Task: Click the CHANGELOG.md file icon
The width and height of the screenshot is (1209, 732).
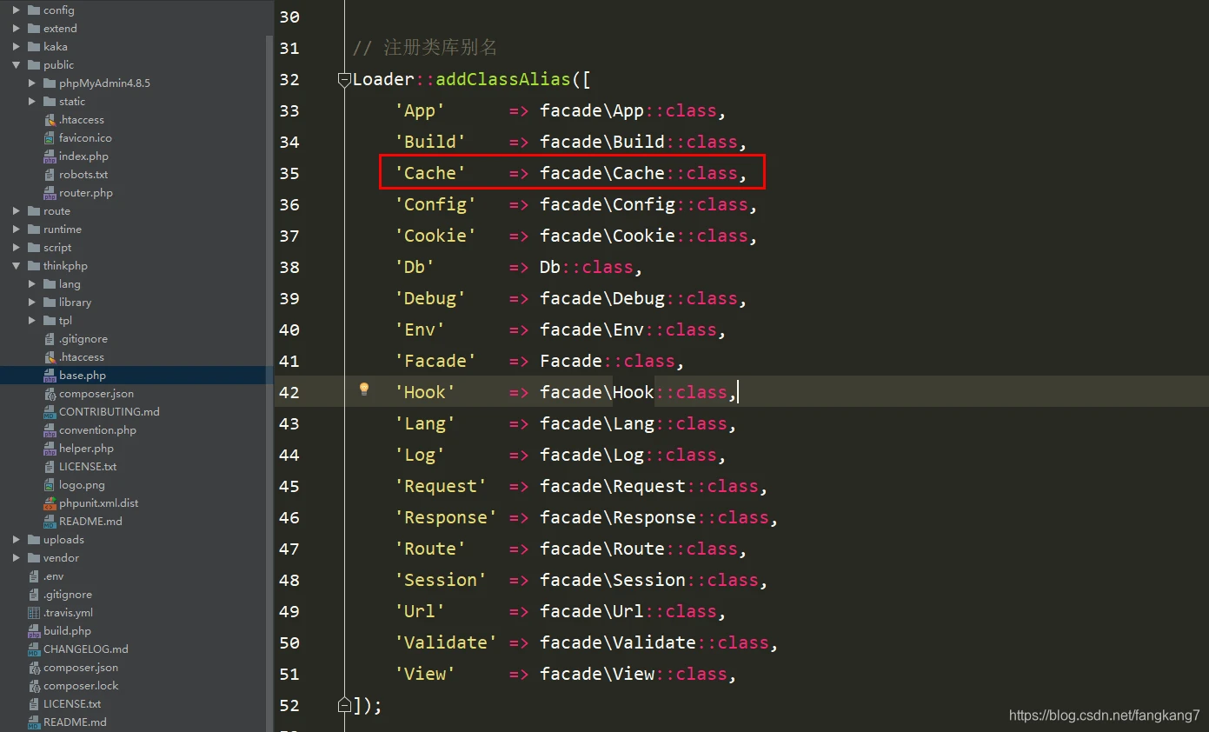Action: (34, 649)
